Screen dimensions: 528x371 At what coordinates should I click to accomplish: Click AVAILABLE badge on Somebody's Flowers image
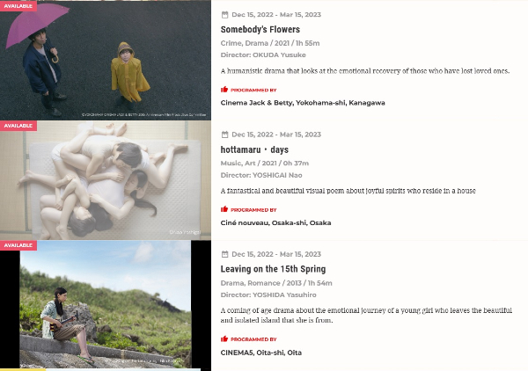[18, 6]
